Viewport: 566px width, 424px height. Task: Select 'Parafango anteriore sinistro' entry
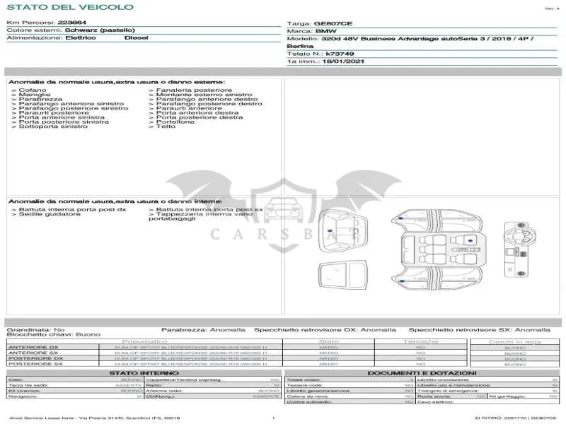[71, 103]
